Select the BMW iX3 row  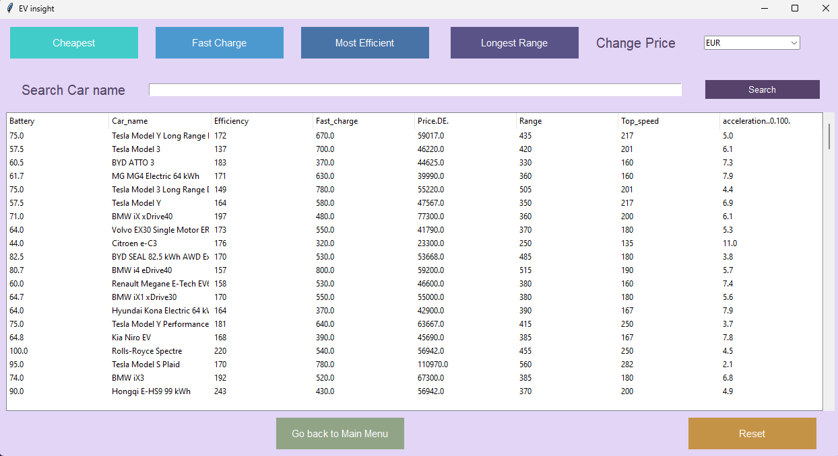point(414,378)
